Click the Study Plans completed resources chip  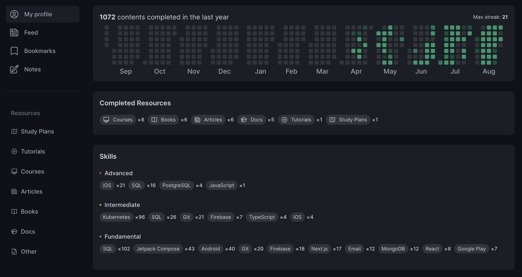pos(348,120)
